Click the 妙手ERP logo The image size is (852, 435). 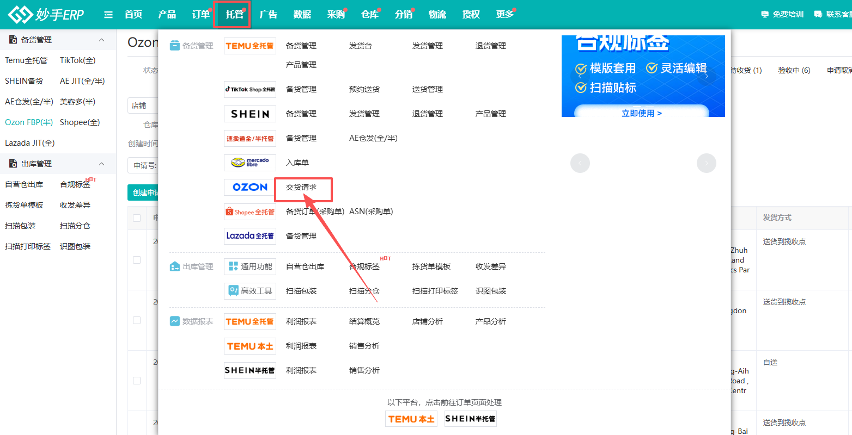(x=46, y=14)
